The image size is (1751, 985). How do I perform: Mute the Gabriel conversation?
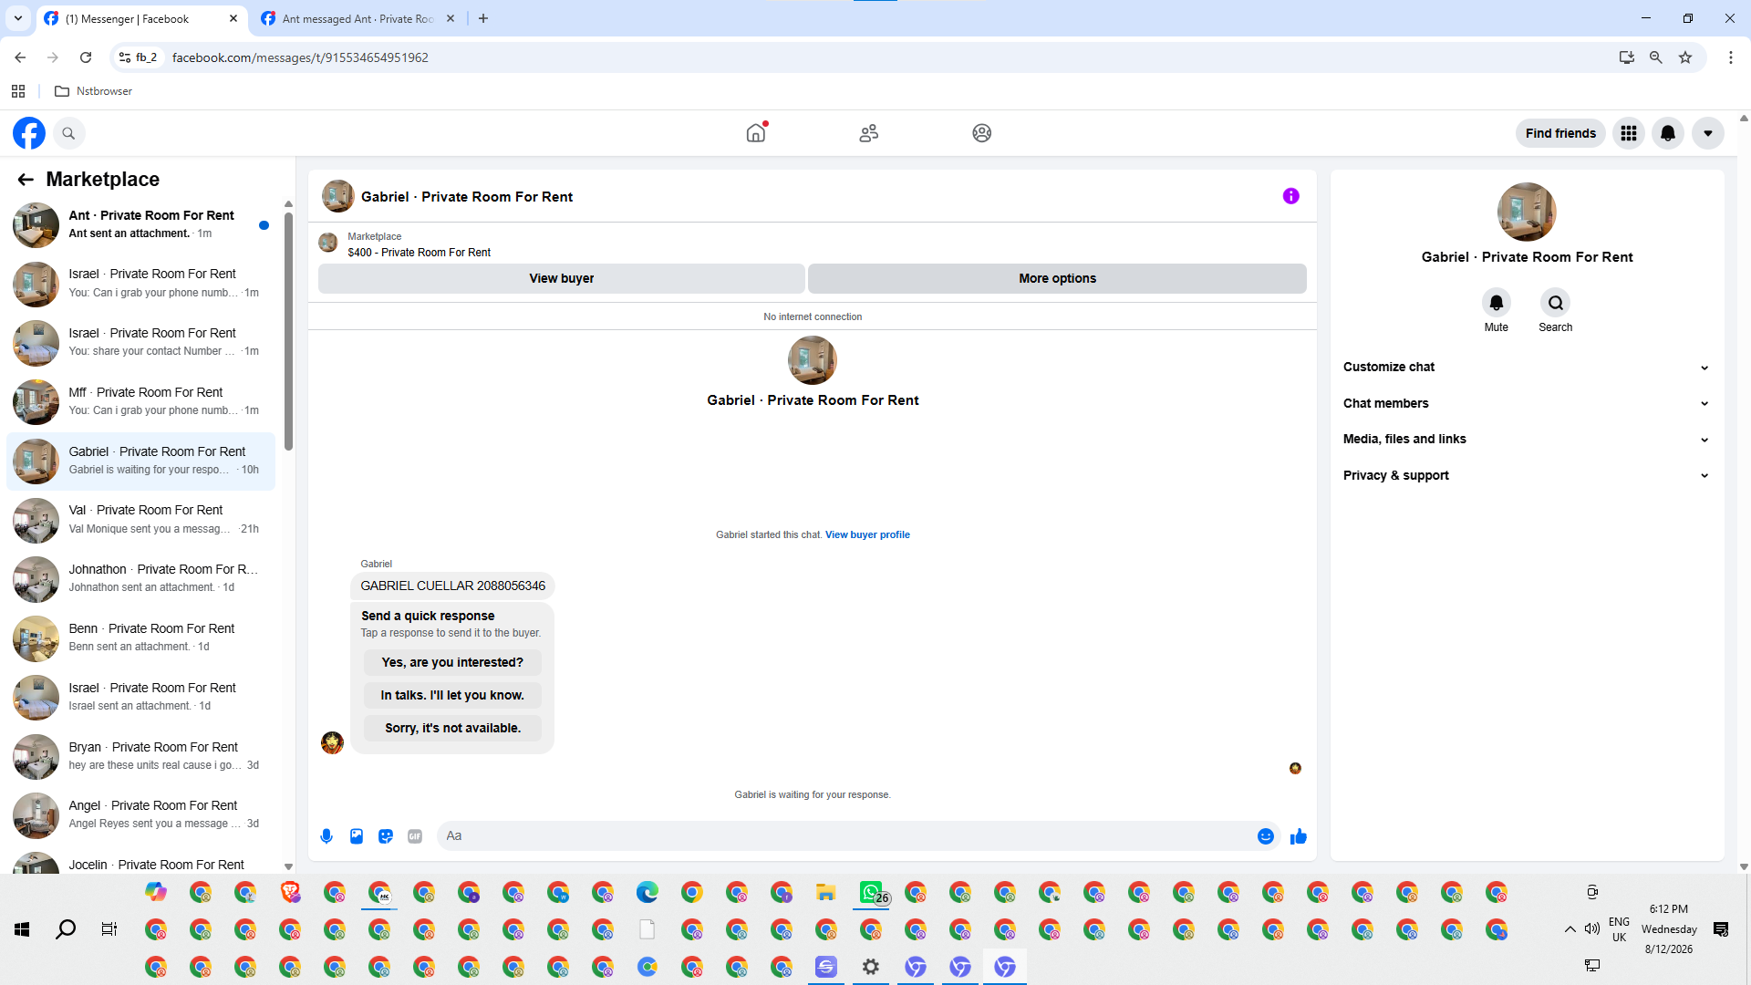coord(1497,303)
